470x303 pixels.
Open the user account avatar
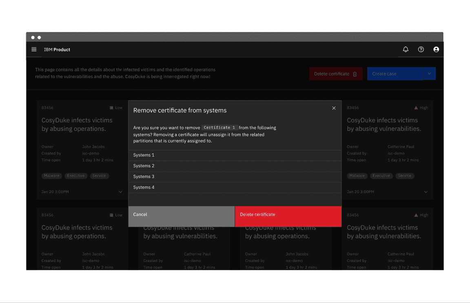tap(436, 49)
